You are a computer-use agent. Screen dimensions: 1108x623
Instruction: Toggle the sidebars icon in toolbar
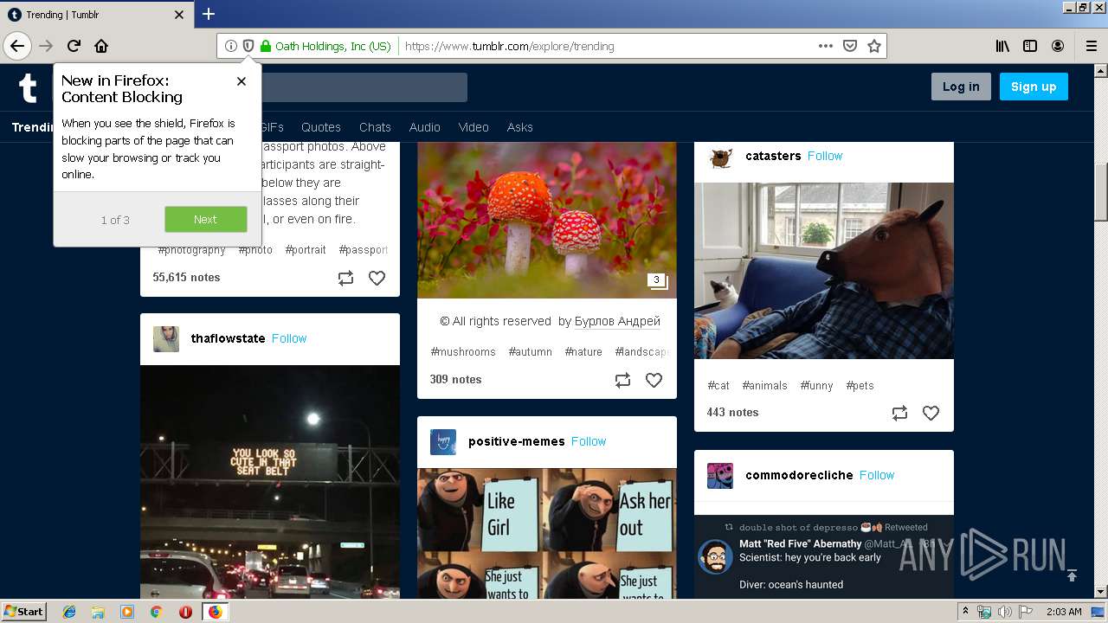(1030, 46)
